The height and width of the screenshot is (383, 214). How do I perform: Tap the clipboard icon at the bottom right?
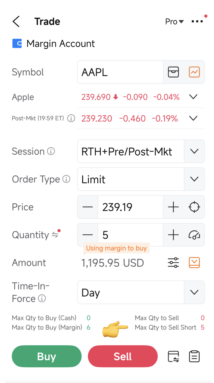pos(194,356)
